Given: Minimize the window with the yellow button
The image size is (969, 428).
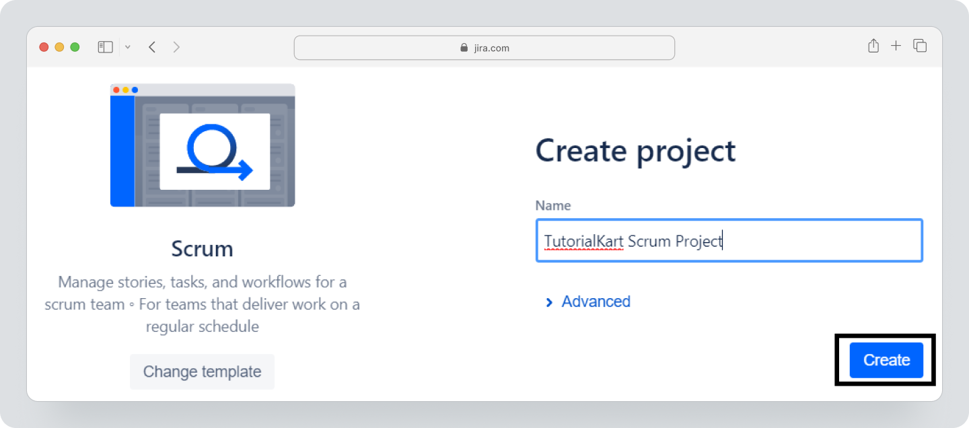Looking at the screenshot, I should tap(59, 46).
